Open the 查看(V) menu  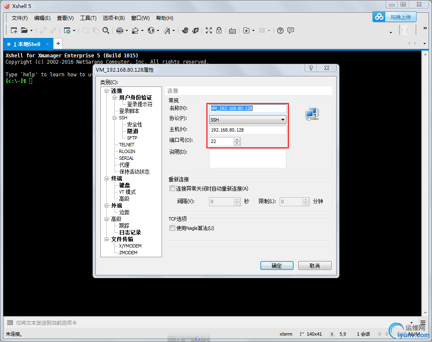[65, 18]
